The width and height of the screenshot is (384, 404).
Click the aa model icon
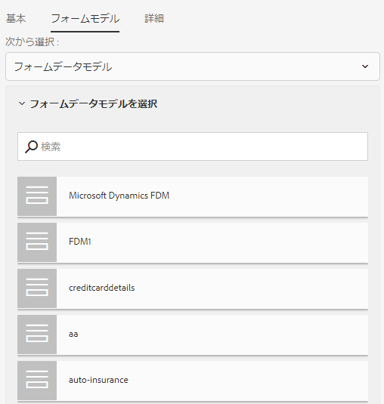[x=37, y=335]
